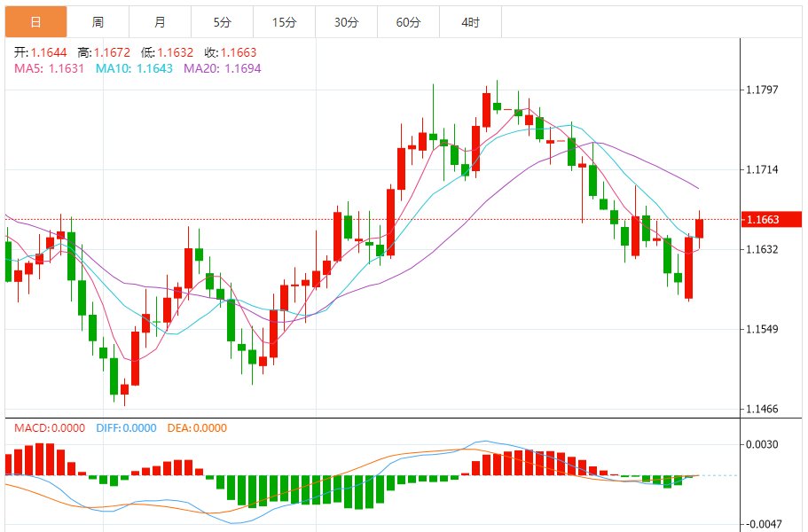This screenshot has height=532, width=808.
Task: Click the latest red candlestick on the chart
Action: pos(699,228)
